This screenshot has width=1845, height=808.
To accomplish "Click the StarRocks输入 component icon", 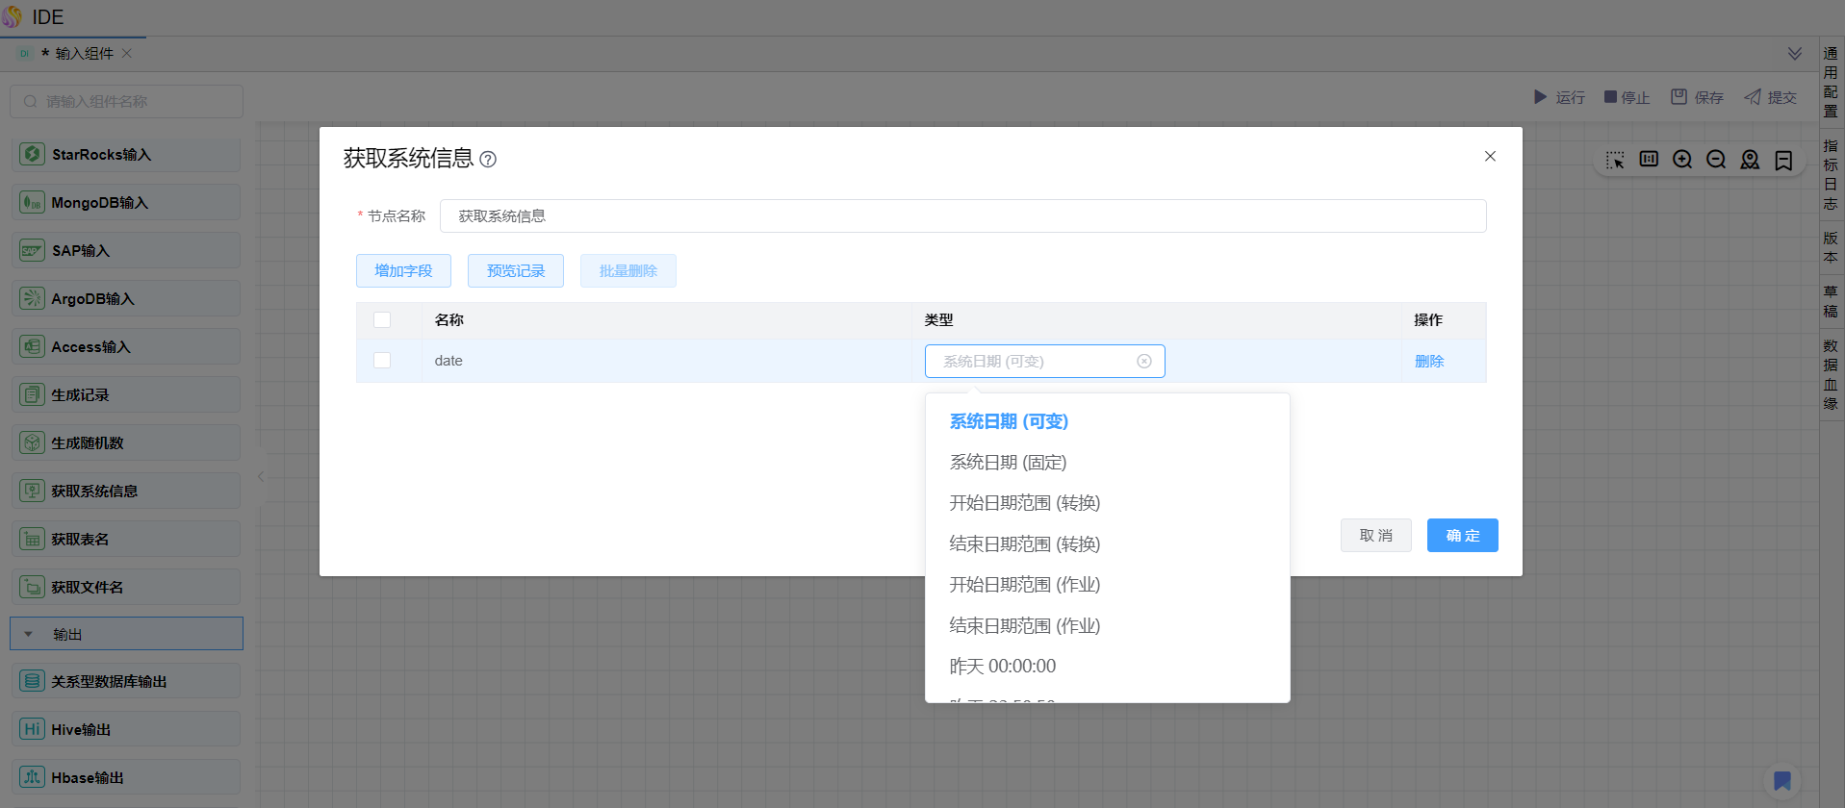I will [x=32, y=154].
